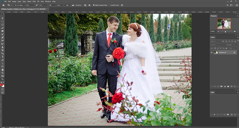
Task: Click the Background layer lock icon
Action: (x=234, y=52)
